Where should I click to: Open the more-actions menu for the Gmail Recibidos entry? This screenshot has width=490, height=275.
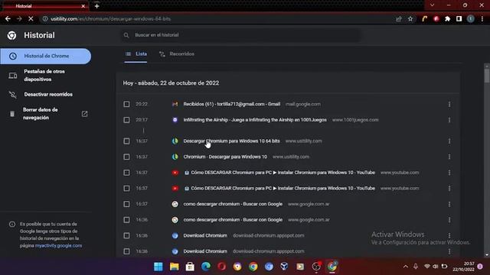click(449, 104)
